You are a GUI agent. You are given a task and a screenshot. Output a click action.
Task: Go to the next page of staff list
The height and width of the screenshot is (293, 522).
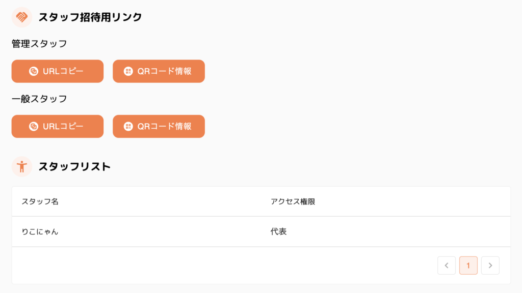tap(490, 265)
